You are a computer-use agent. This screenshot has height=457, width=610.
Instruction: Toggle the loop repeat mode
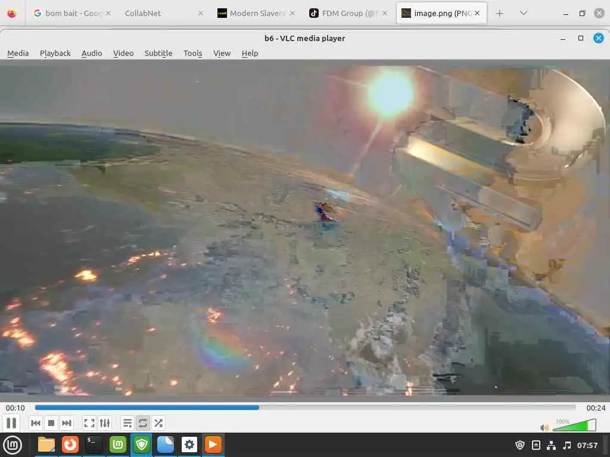[143, 423]
